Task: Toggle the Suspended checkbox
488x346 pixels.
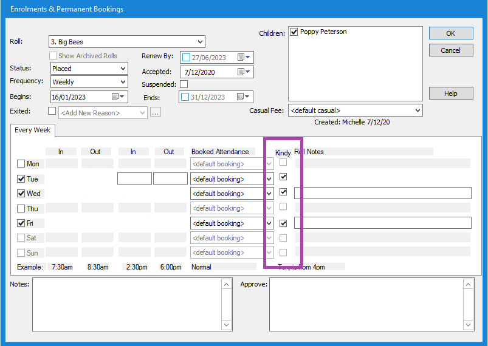Action: coord(184,84)
